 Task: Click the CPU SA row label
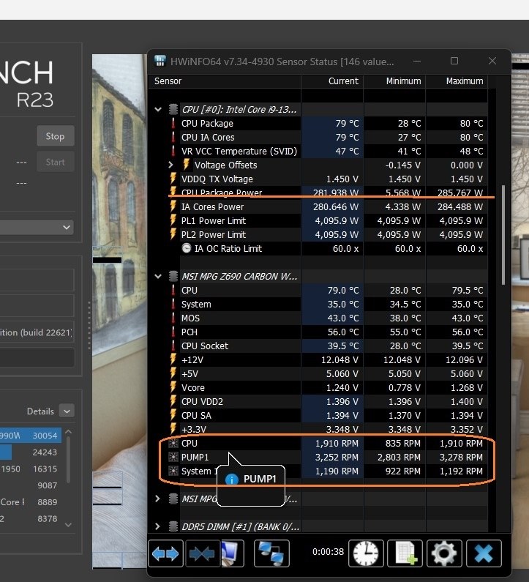tap(196, 415)
